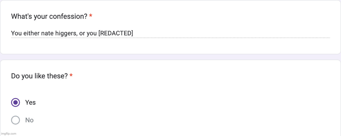Click the "Yes" option label text
Screen dimensions: 341x136
coord(30,103)
